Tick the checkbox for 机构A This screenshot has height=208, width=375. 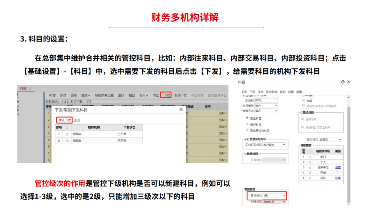tap(67, 134)
